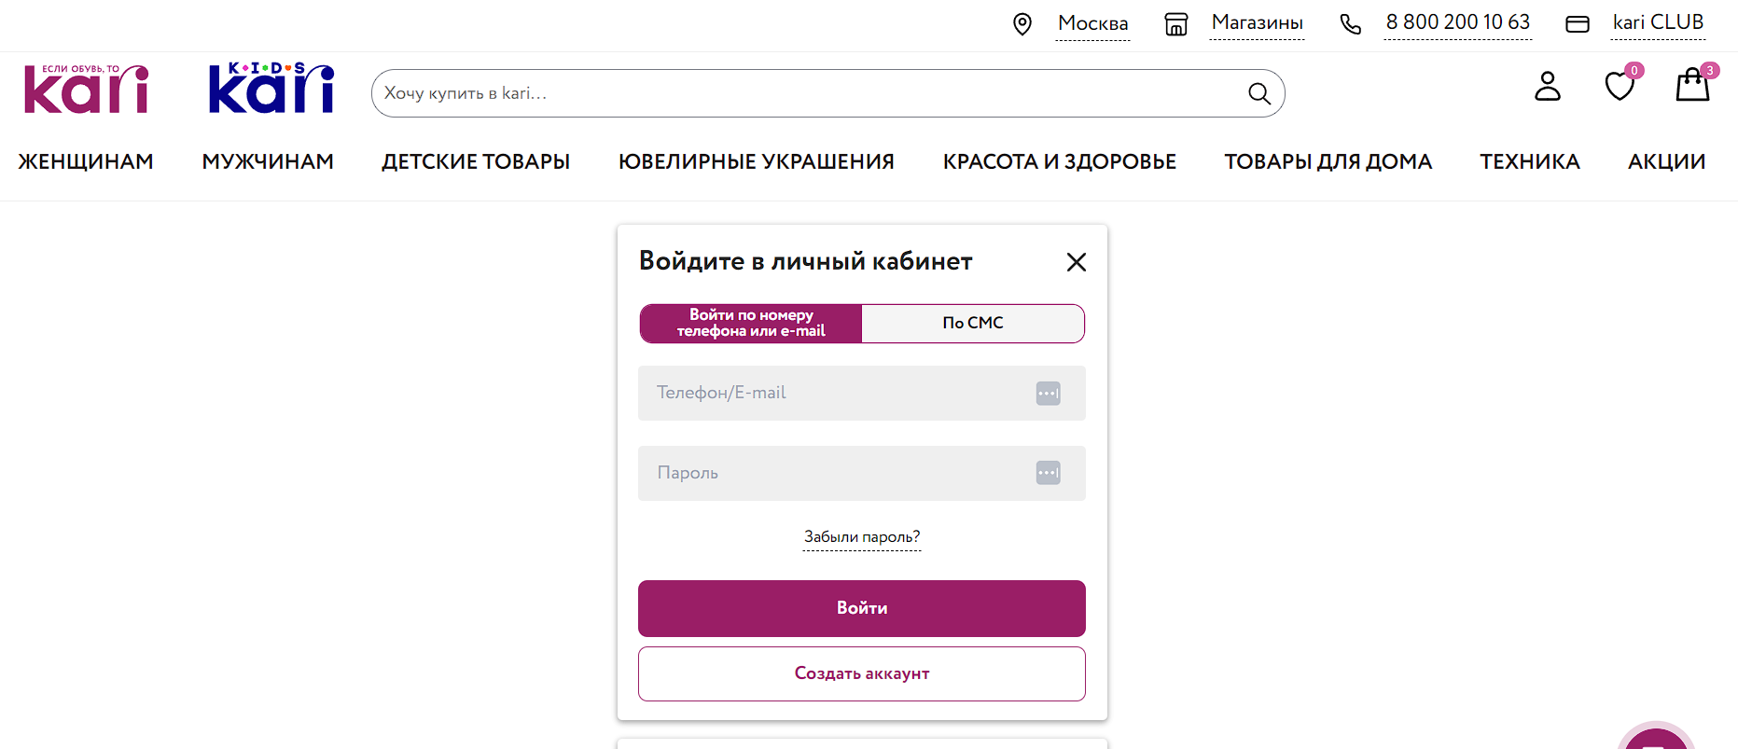
Task: Click the password manager icon in Телефон/E-mail field
Action: coord(1048,394)
